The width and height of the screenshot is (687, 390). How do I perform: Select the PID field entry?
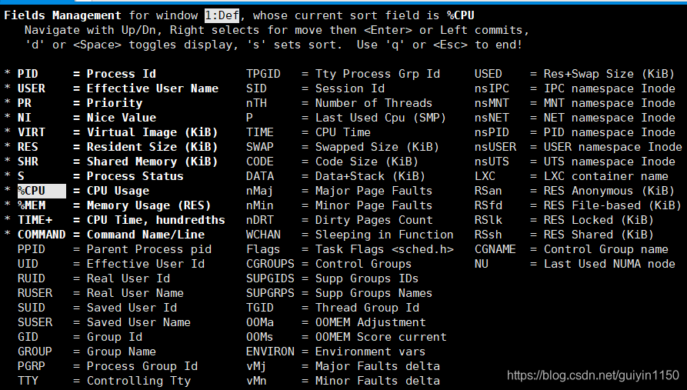click(x=28, y=74)
